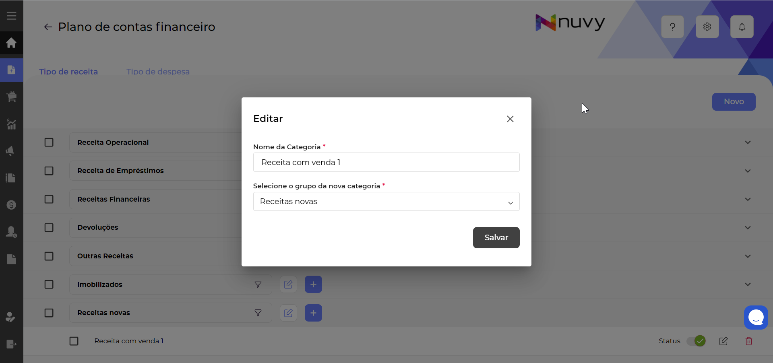Image resolution: width=773 pixels, height=363 pixels.
Task: Check the Receita Operacional checkbox
Action: tap(49, 142)
